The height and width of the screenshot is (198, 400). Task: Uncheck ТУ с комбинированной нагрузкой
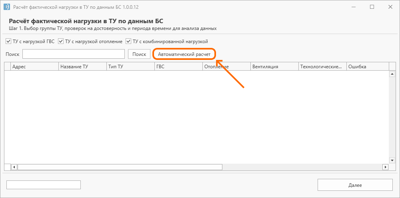point(128,41)
